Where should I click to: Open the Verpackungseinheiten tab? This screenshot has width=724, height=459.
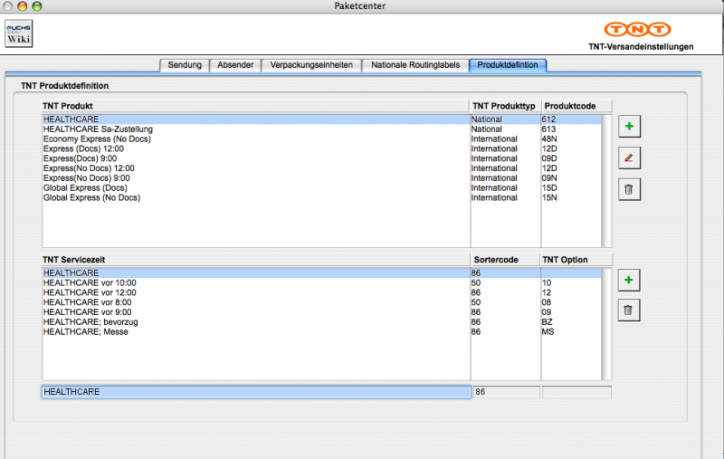(x=311, y=65)
